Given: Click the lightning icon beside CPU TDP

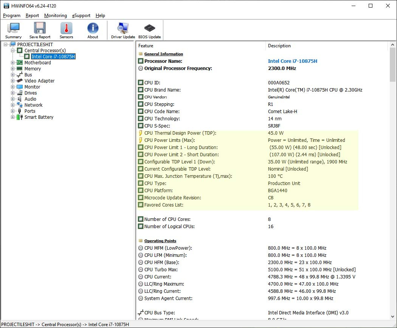Looking at the screenshot, I should click(141, 133).
